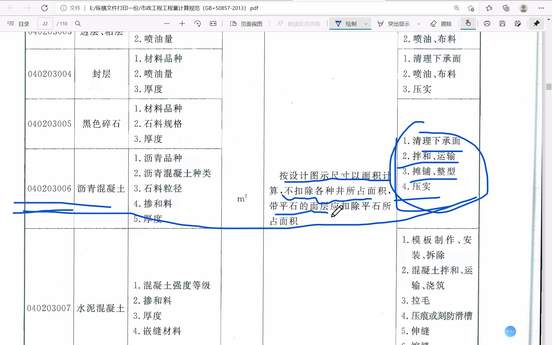This screenshot has height=345, width=552.
Task: Toggle the touch writing hand icon
Action: (468, 24)
